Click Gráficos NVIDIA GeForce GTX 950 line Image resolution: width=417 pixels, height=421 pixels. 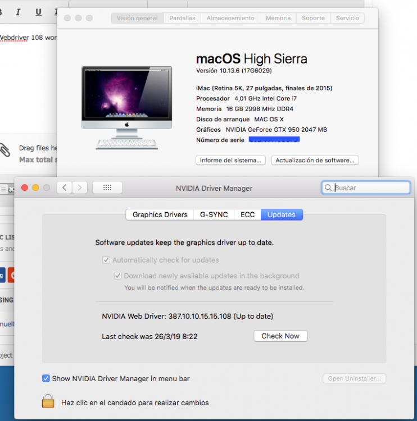point(261,130)
